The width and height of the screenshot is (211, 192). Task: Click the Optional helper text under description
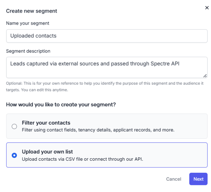[105, 86]
